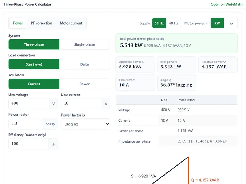Viewport: 246px width, 184px height.
Task: Set motor power unit to hp
Action: [x=231, y=23]
